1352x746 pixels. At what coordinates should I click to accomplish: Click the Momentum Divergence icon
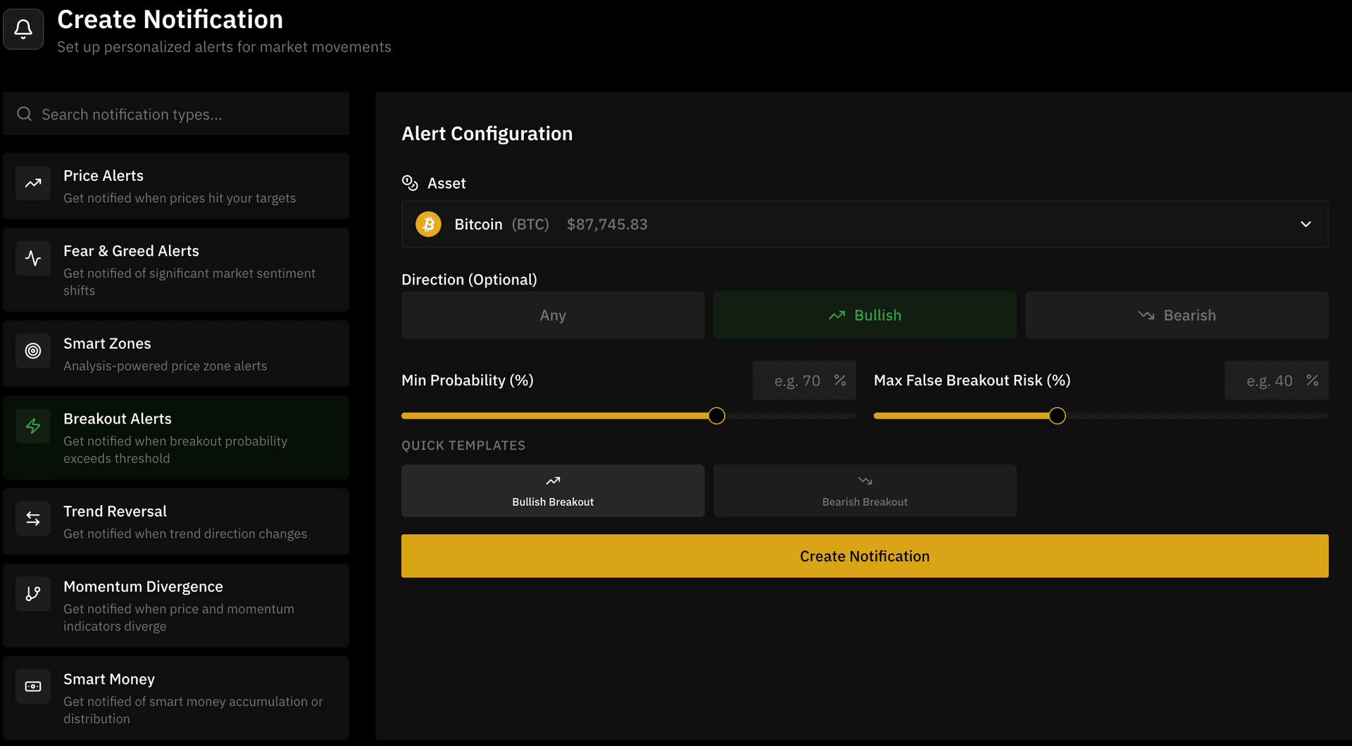click(x=32, y=594)
